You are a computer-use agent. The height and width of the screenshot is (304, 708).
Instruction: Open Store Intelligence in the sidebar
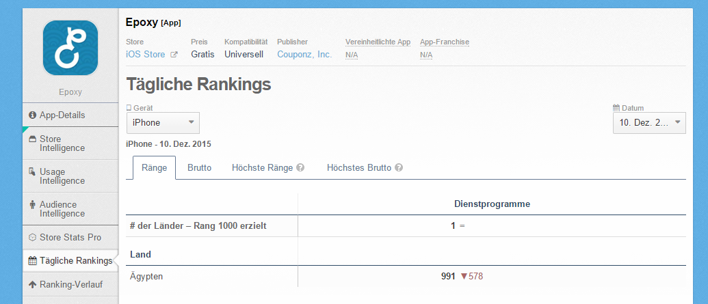click(70, 143)
